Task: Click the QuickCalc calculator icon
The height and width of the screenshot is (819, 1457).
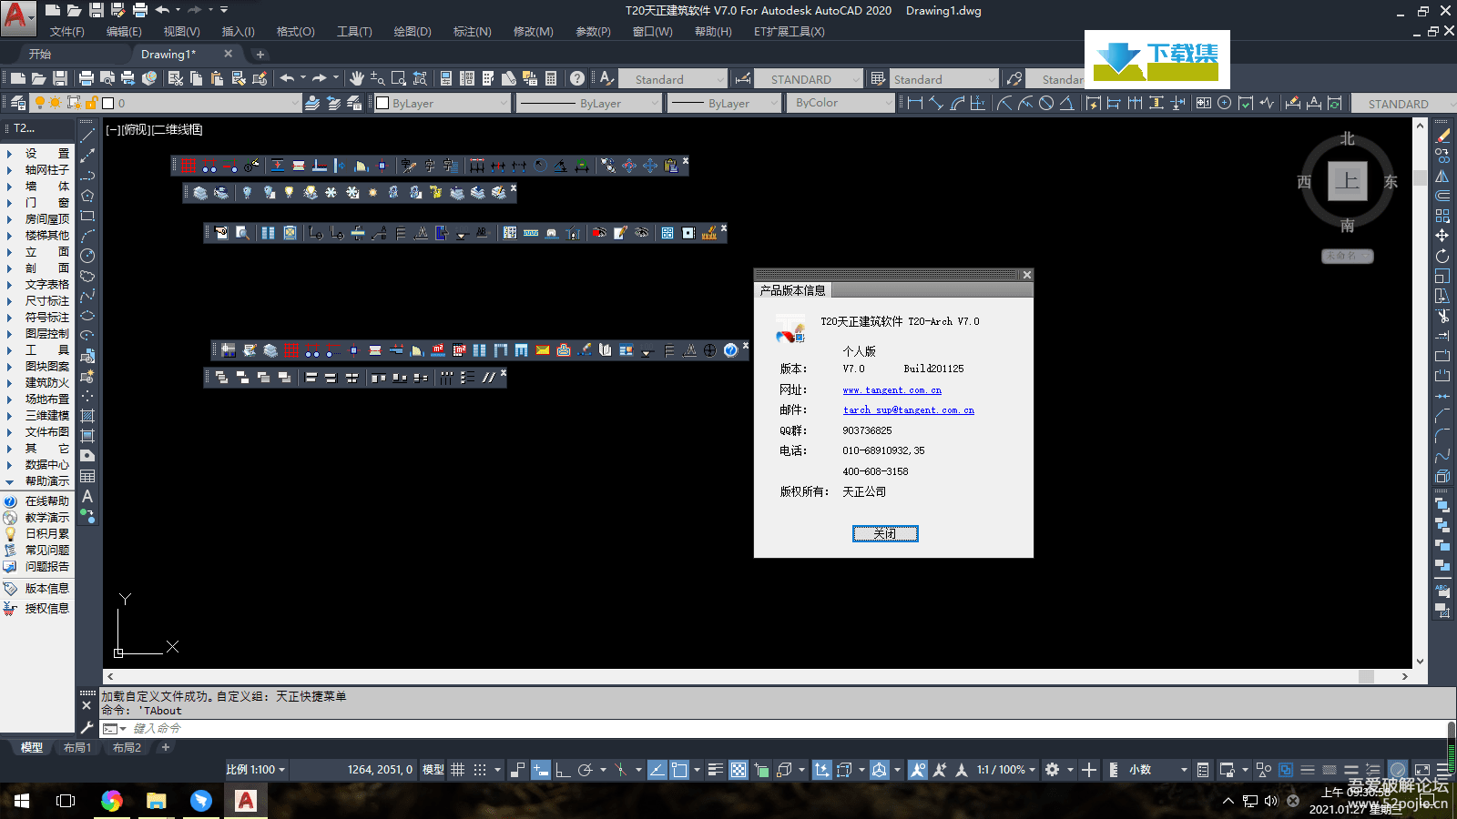Action: coord(551,79)
